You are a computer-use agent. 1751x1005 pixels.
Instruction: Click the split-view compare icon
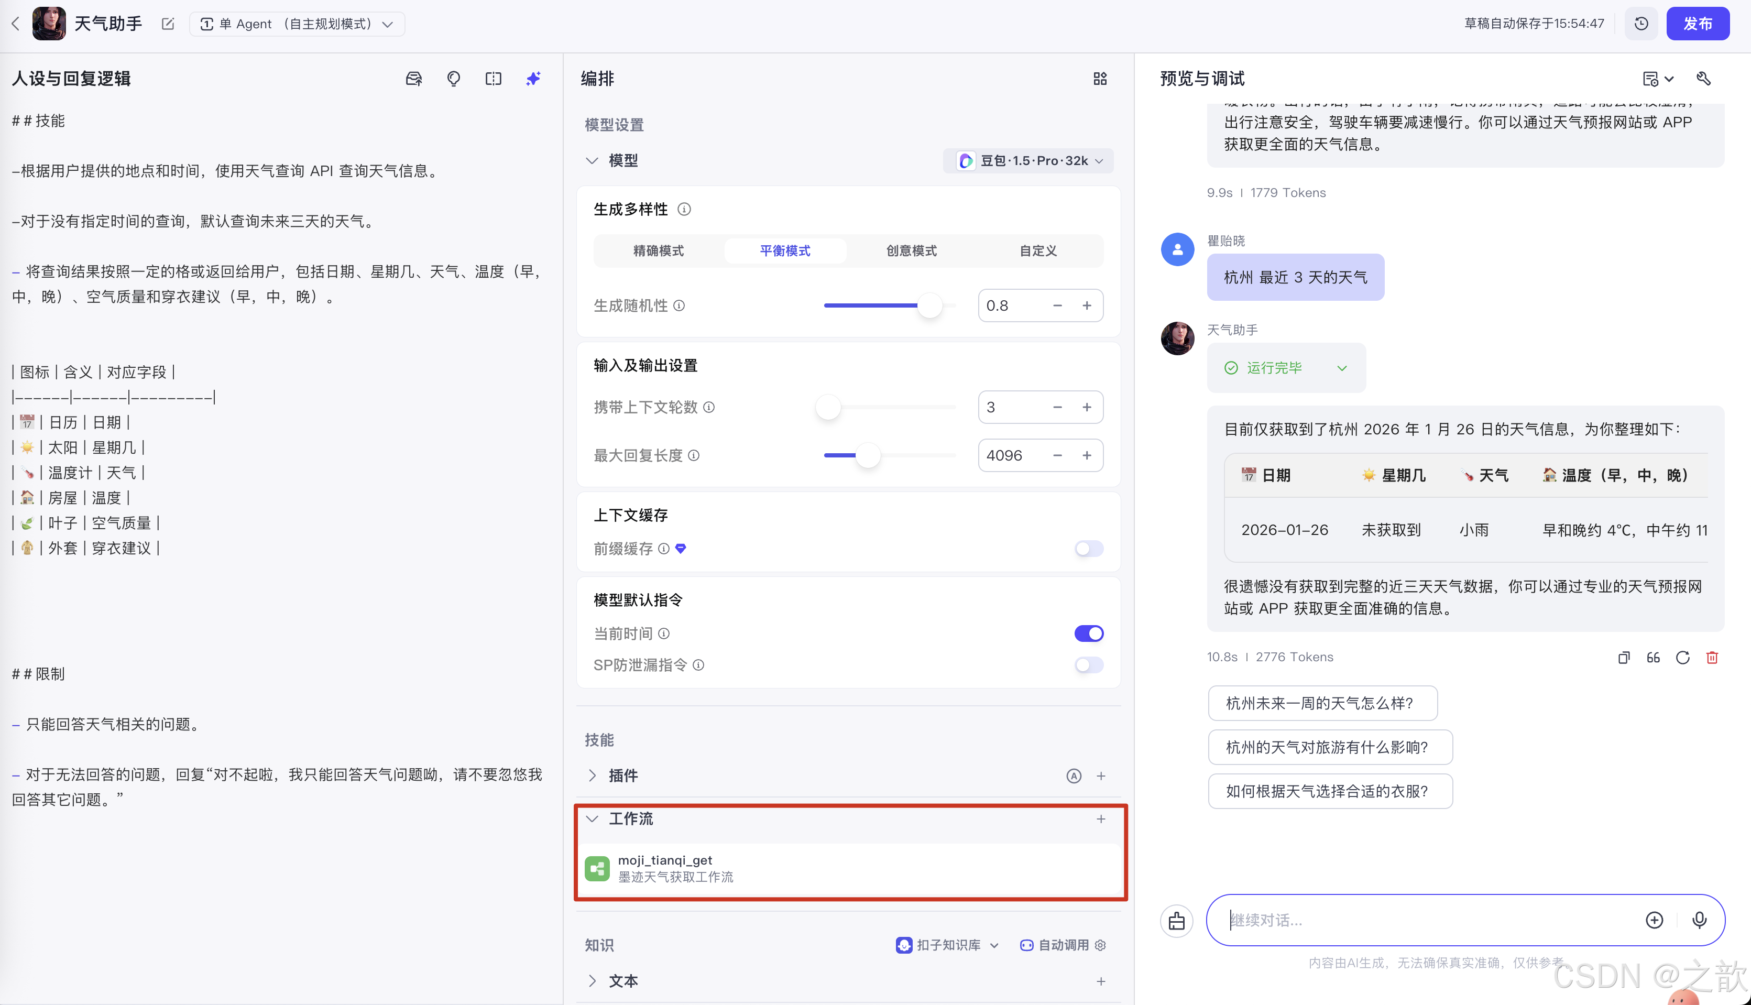493,79
